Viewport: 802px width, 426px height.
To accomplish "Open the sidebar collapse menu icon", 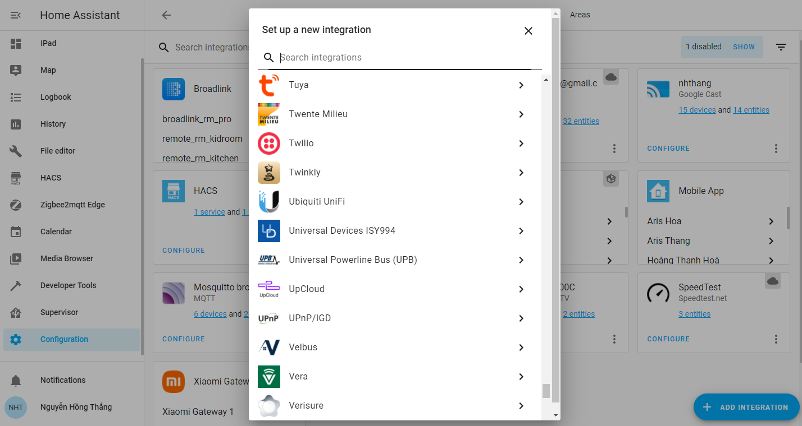I will pyautogui.click(x=16, y=15).
